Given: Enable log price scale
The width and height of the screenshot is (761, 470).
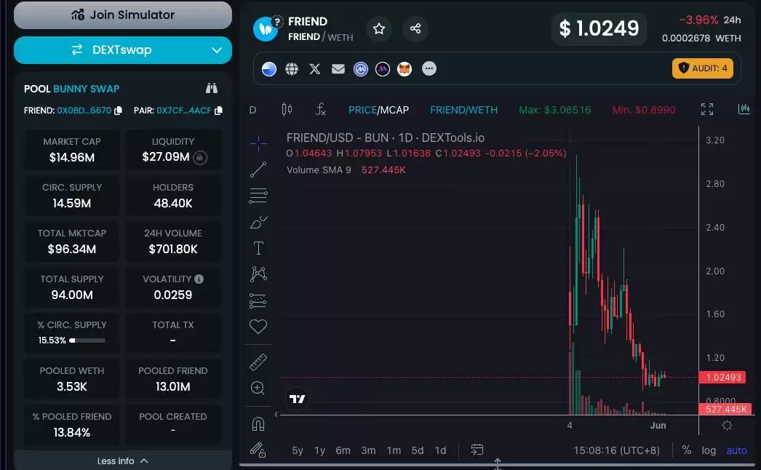Looking at the screenshot, I should (x=709, y=450).
